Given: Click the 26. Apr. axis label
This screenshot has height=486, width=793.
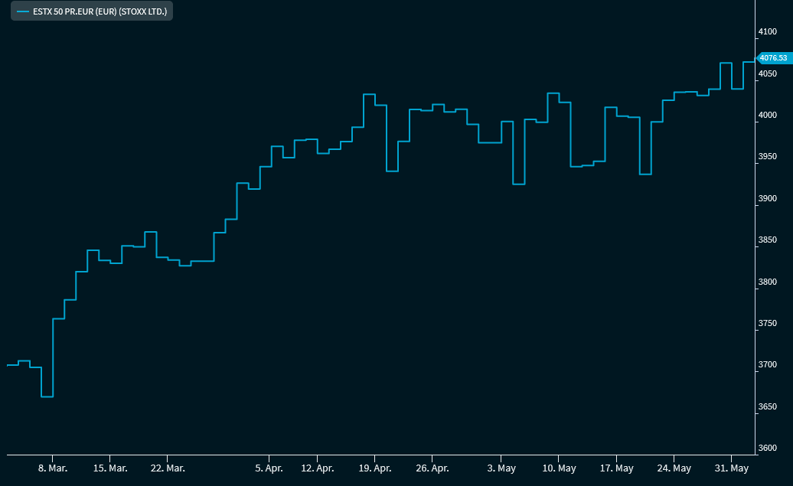Looking at the screenshot, I should [432, 468].
